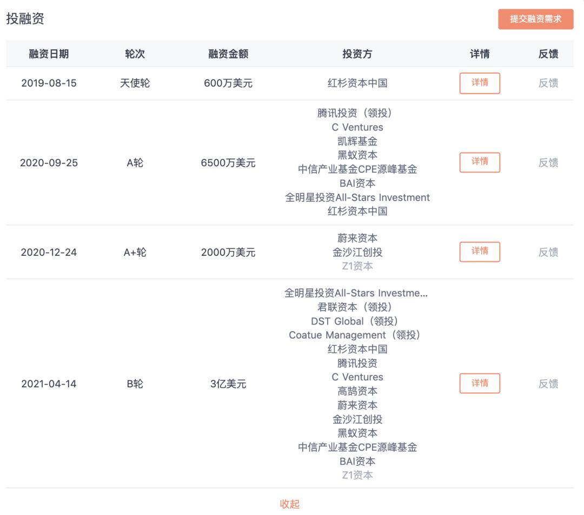Screen dimensions: 584x515
Task: Click Coatue Management（领投） investor
Action: coord(357,335)
